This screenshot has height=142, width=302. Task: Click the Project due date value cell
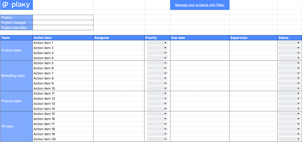(63, 27)
